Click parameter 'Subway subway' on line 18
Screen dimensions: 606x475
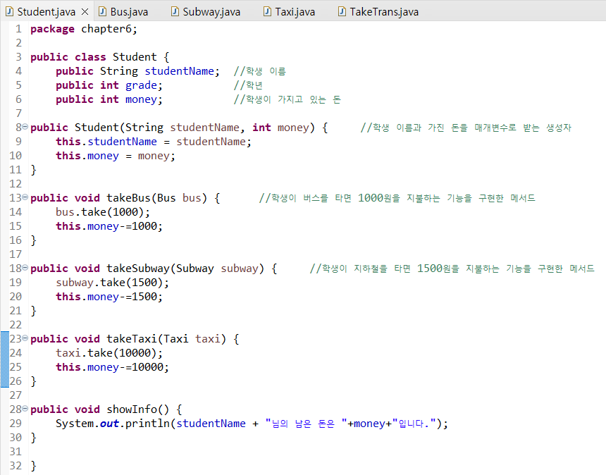coord(217,269)
